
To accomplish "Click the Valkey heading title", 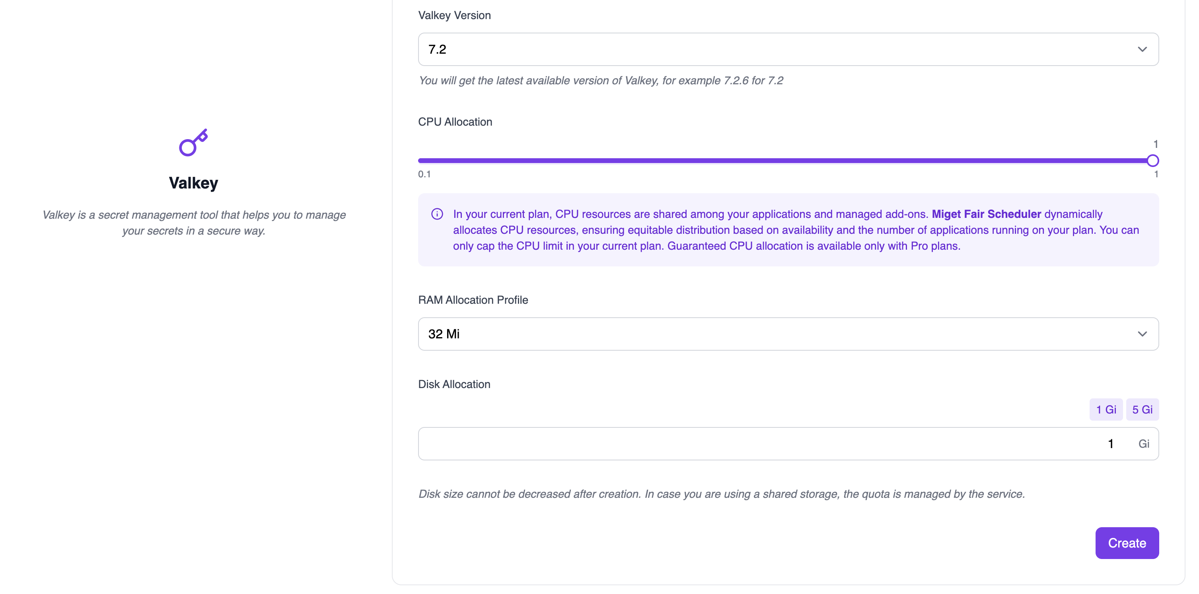I will pos(193,183).
